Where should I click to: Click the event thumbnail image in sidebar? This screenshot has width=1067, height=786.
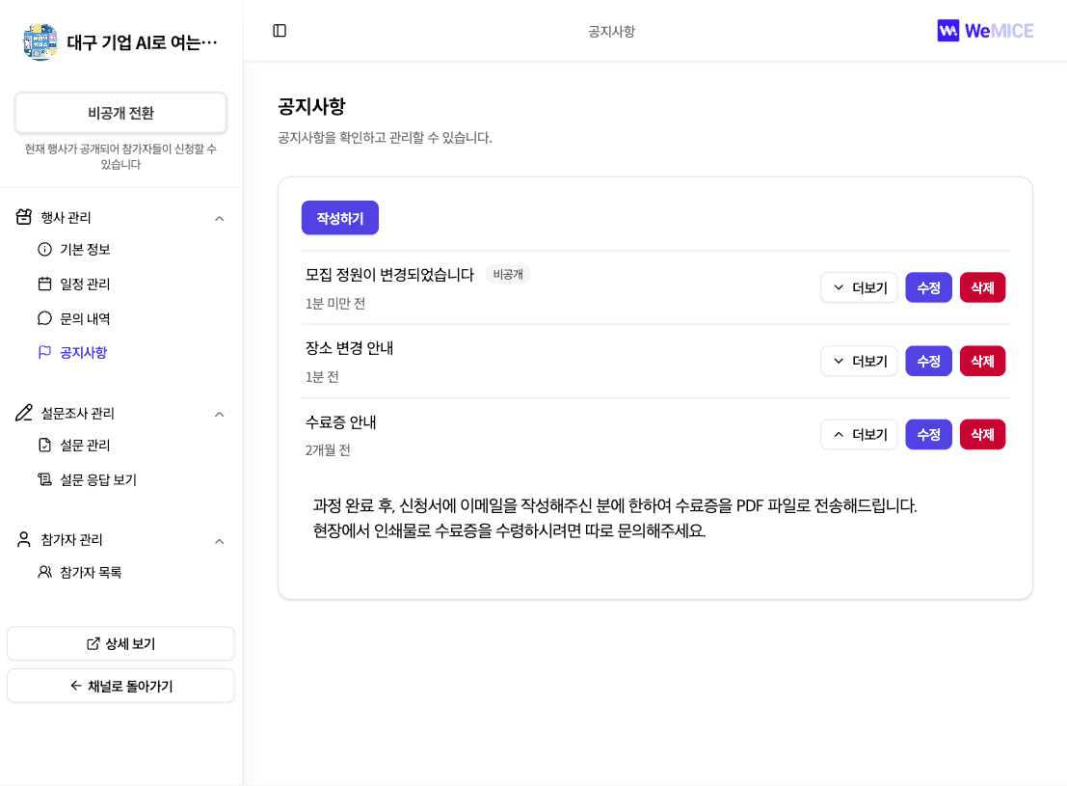[x=40, y=42]
